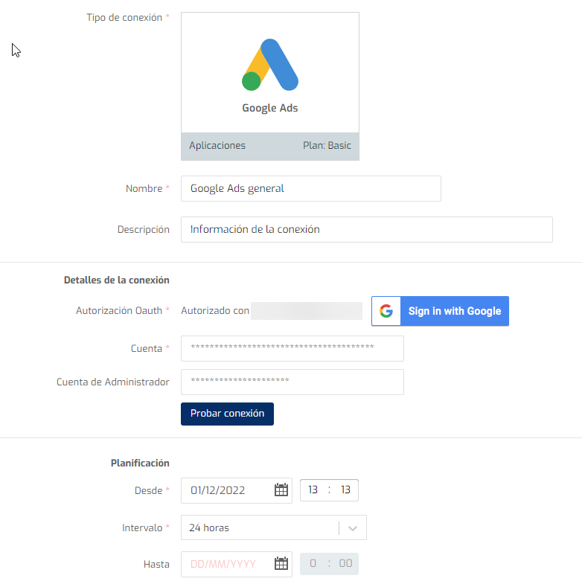This screenshot has height=587, width=582.
Task: Click the Autorizado con text
Action: [x=215, y=311]
